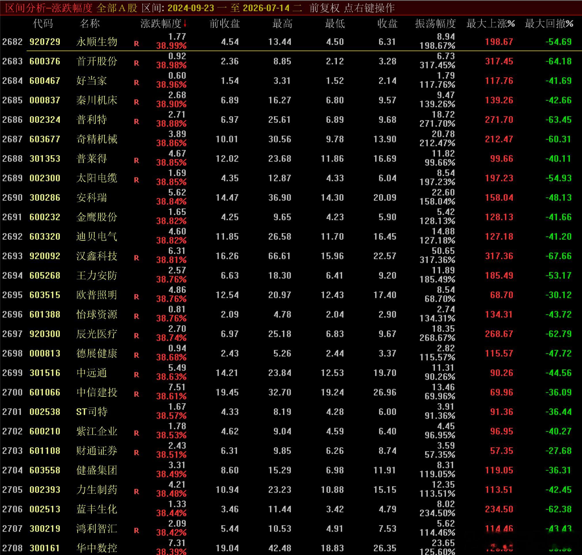Click the R marker on 太阳电缆 row
582x555 pixels.
point(136,180)
